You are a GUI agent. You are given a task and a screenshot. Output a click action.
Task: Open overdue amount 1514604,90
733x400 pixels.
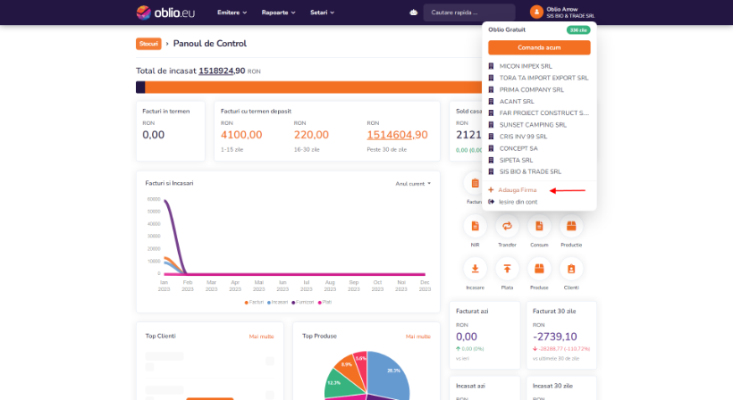coord(398,135)
